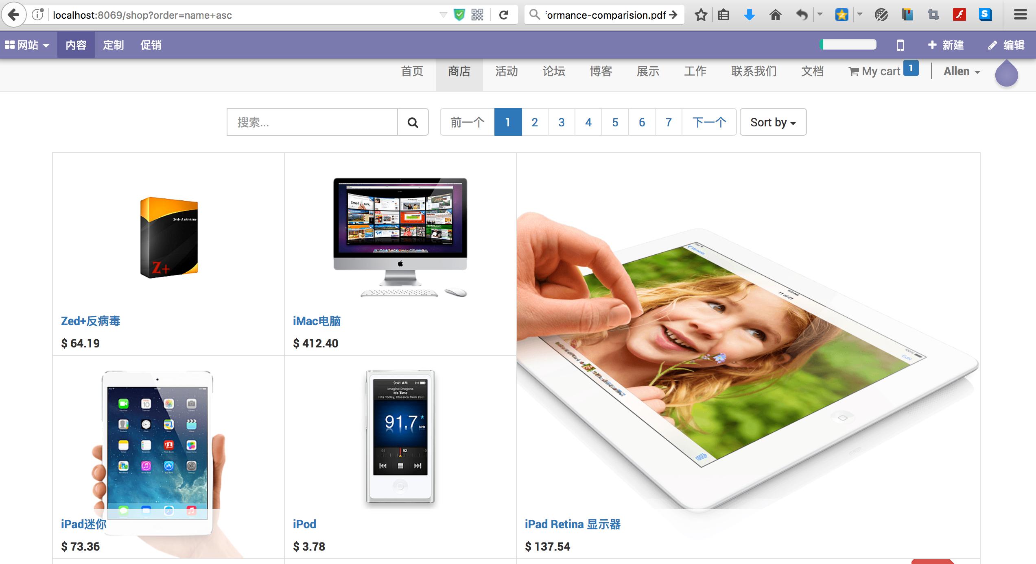Click the Flash extension icon in browser toolbar
The height and width of the screenshot is (564, 1036).
click(958, 15)
